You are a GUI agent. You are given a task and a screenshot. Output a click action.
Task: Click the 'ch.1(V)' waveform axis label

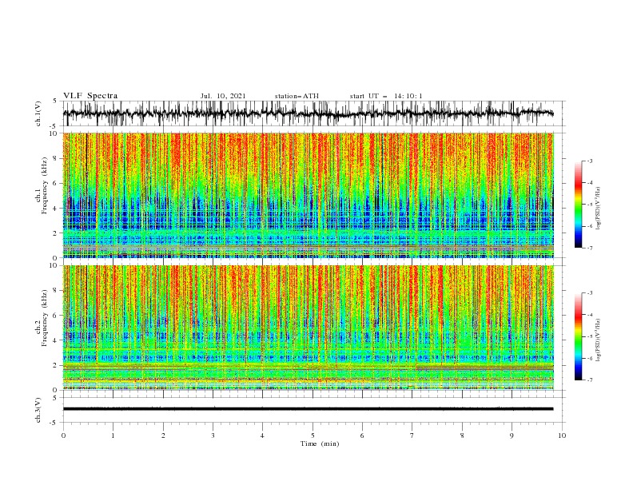click(x=38, y=113)
